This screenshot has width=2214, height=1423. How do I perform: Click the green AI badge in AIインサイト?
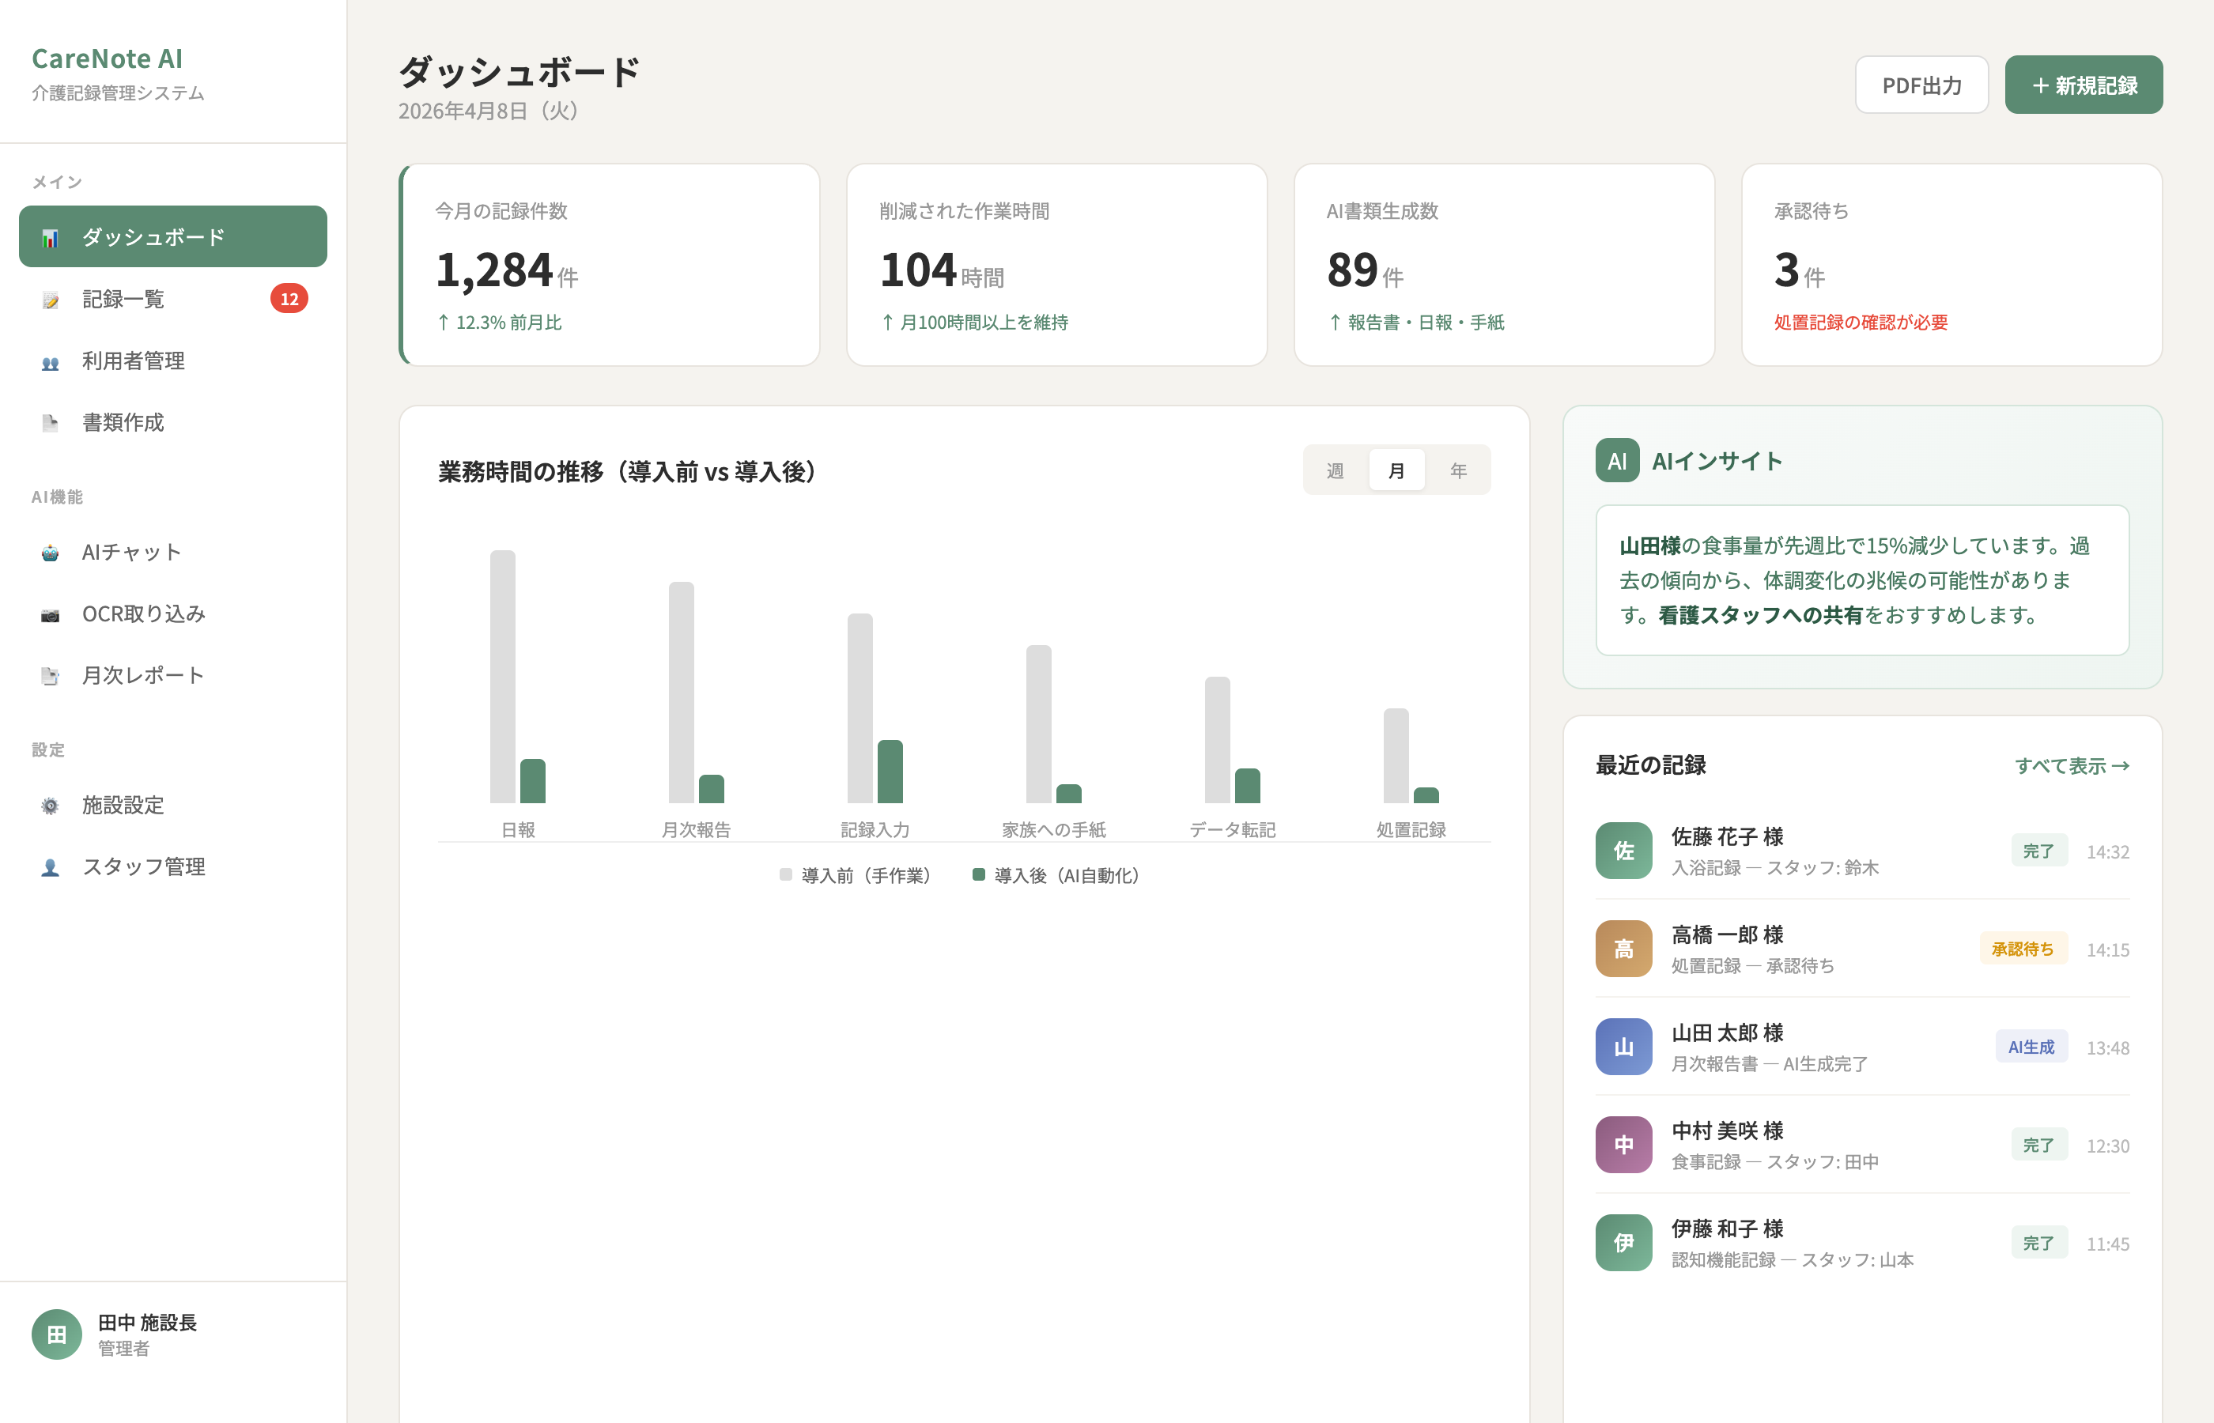coord(1617,460)
